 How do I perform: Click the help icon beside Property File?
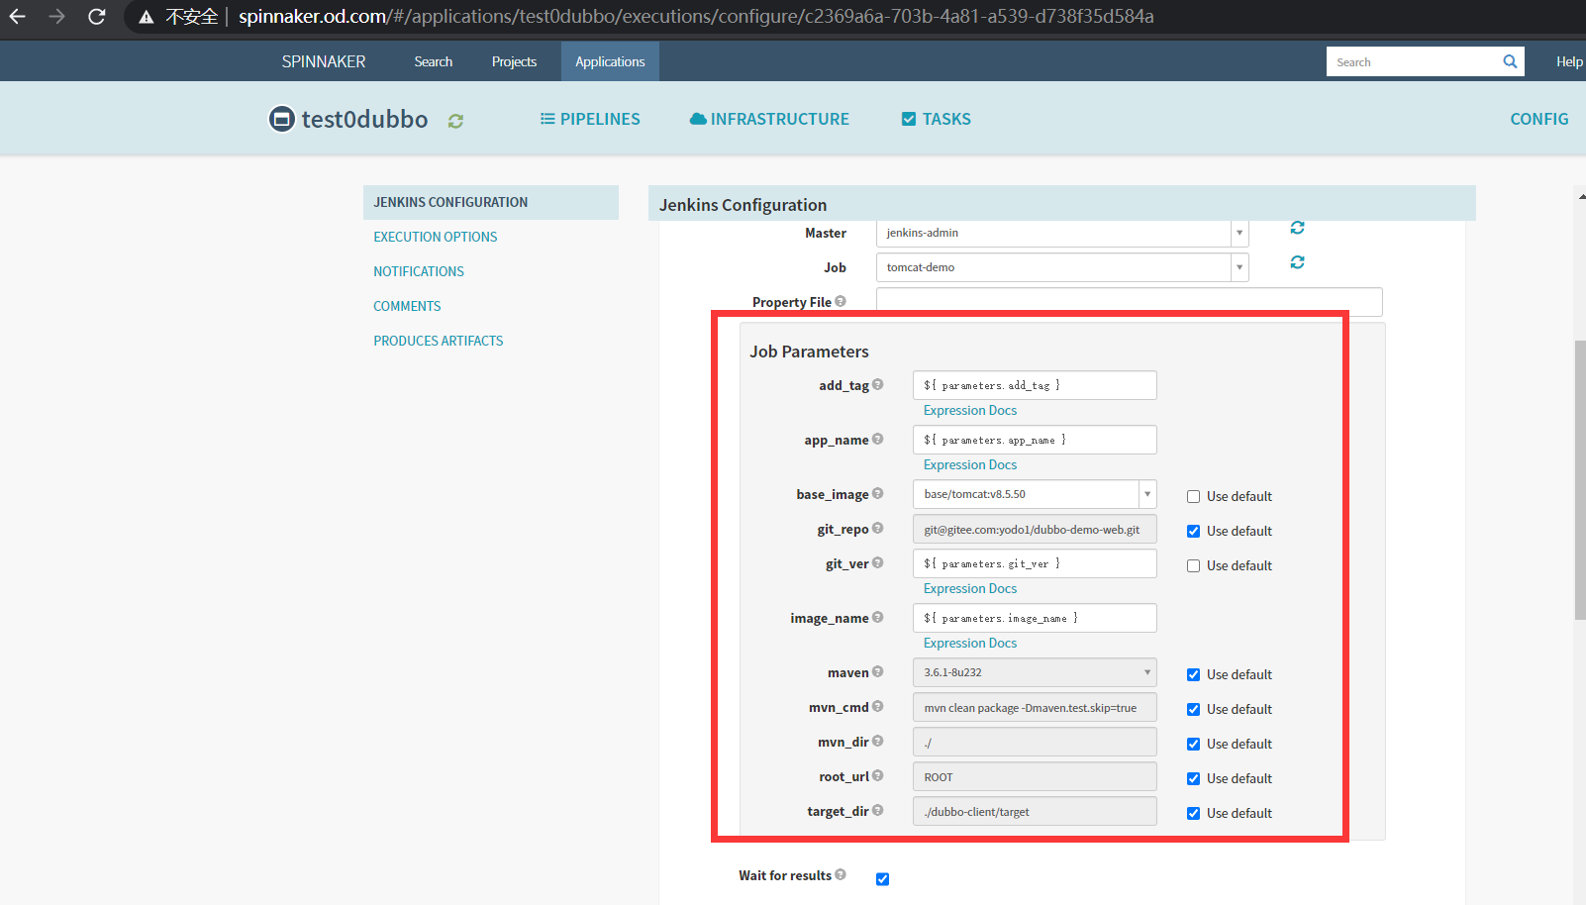click(x=841, y=301)
